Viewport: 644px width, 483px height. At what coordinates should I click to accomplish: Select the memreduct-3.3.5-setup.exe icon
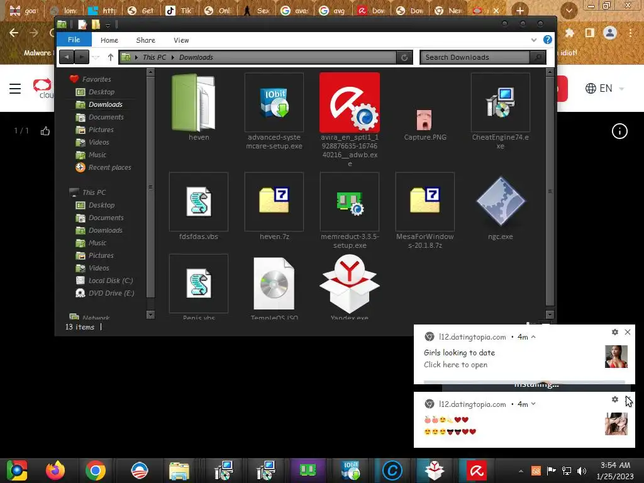tap(350, 202)
